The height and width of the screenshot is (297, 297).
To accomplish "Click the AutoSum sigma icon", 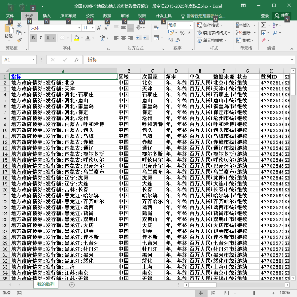I will pos(263,25).
